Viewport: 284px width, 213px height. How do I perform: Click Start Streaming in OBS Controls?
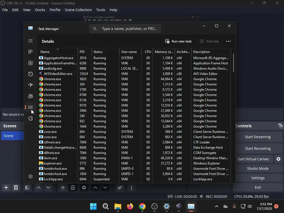coord(258,137)
